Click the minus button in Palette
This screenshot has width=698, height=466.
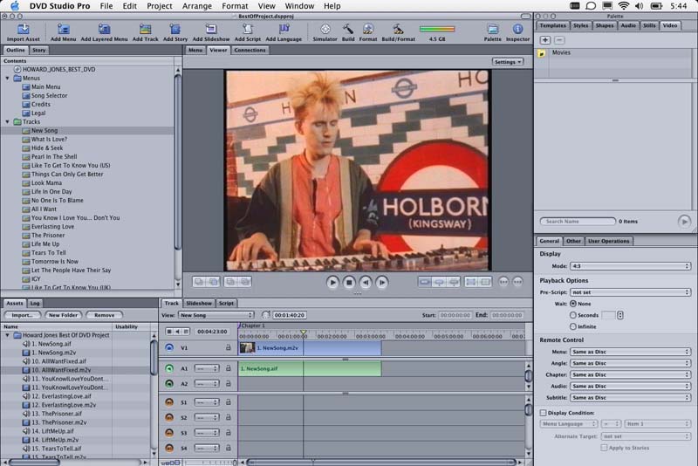559,40
